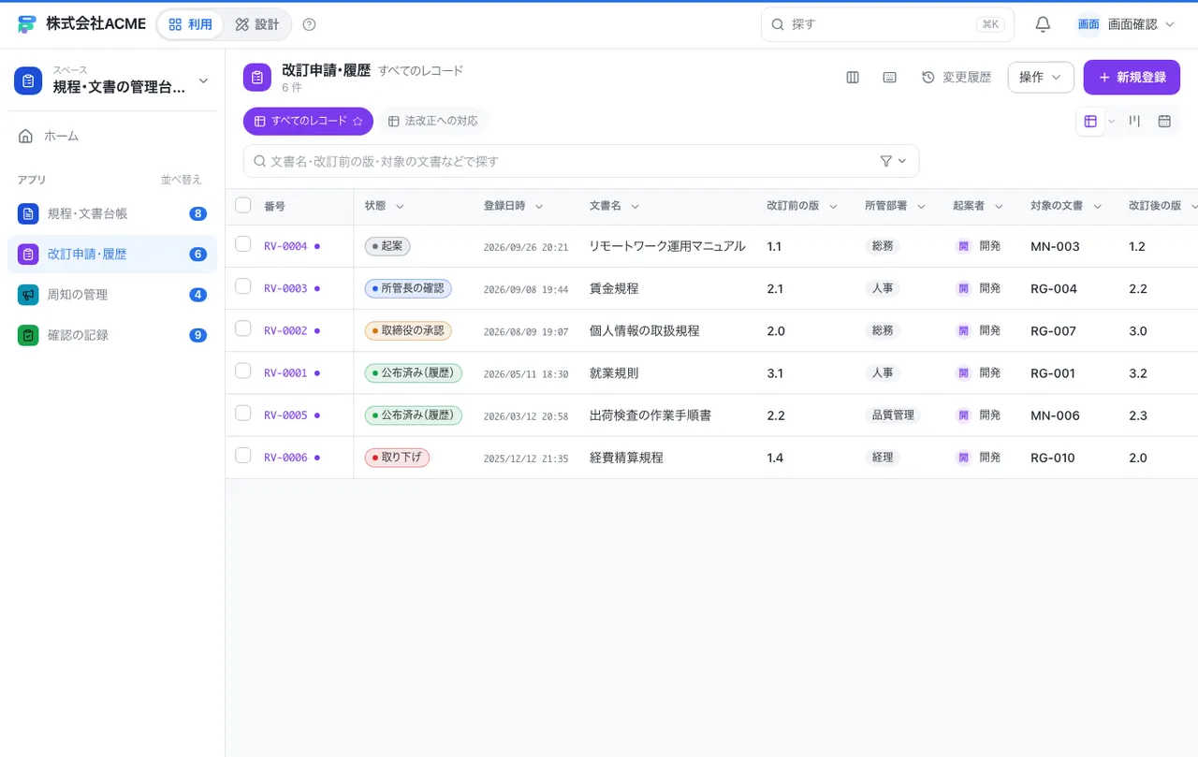The width and height of the screenshot is (1198, 757).
Task: Open notifications via the bell icon
Action: [1043, 24]
